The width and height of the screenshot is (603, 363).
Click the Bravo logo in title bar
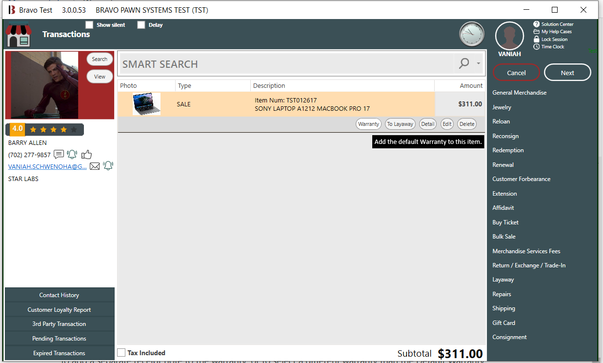(12, 10)
